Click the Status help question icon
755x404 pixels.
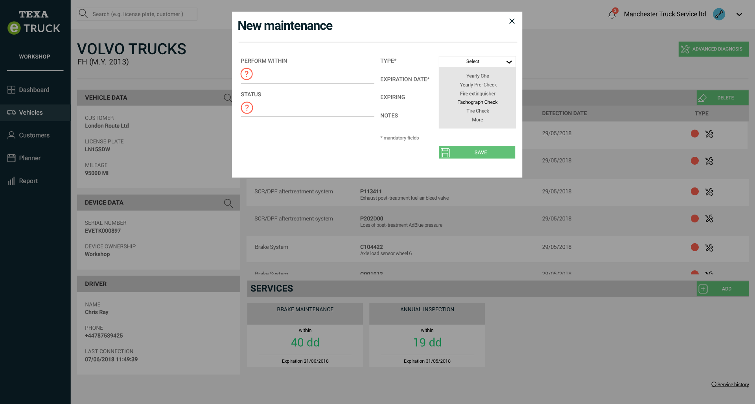(247, 108)
